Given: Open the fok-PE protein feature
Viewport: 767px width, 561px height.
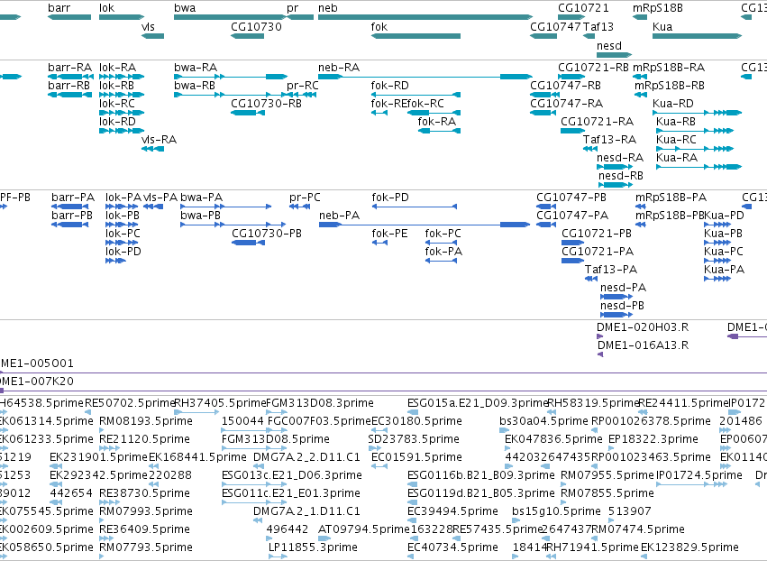Looking at the screenshot, I should coord(379,243).
